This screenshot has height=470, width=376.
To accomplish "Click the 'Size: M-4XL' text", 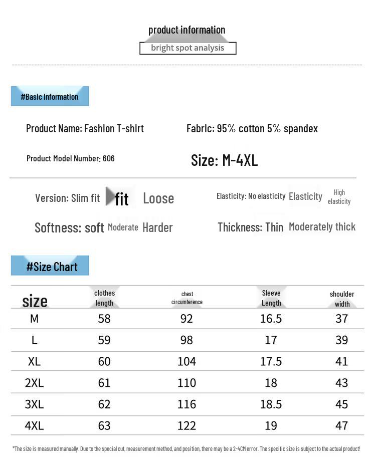I will pos(224,160).
